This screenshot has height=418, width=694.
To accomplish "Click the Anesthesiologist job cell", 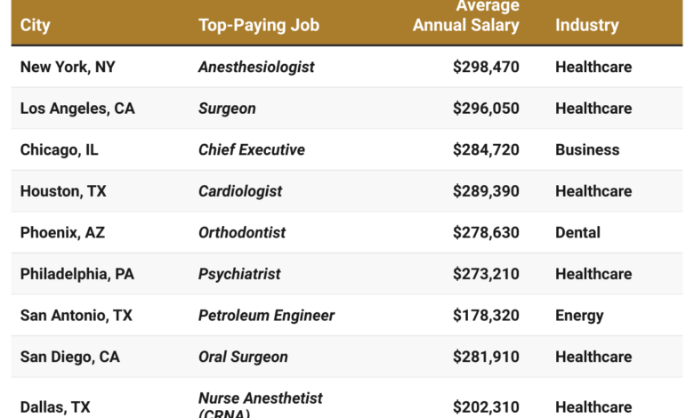I will pyautogui.click(x=256, y=67).
